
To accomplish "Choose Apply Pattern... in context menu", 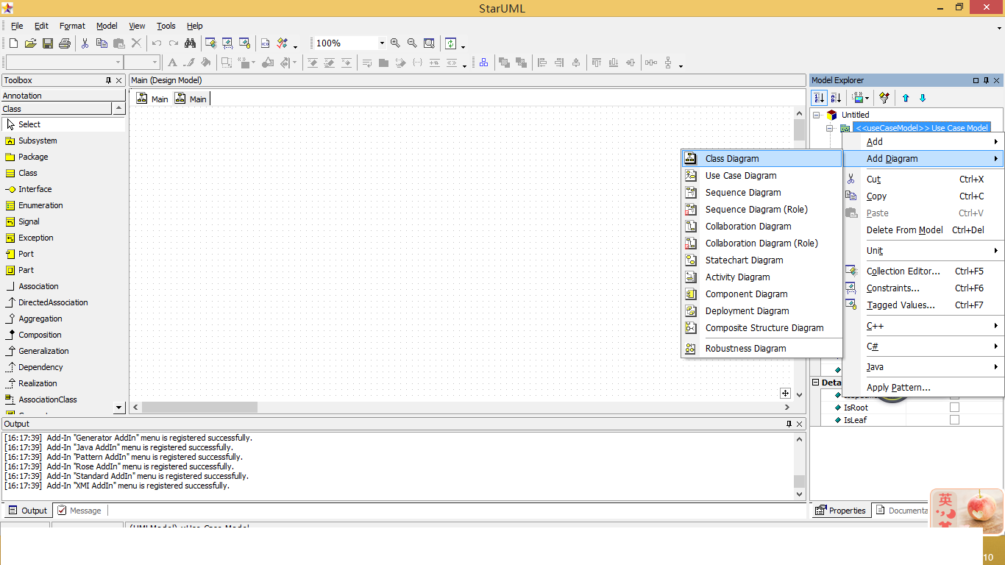I will pos(923,388).
